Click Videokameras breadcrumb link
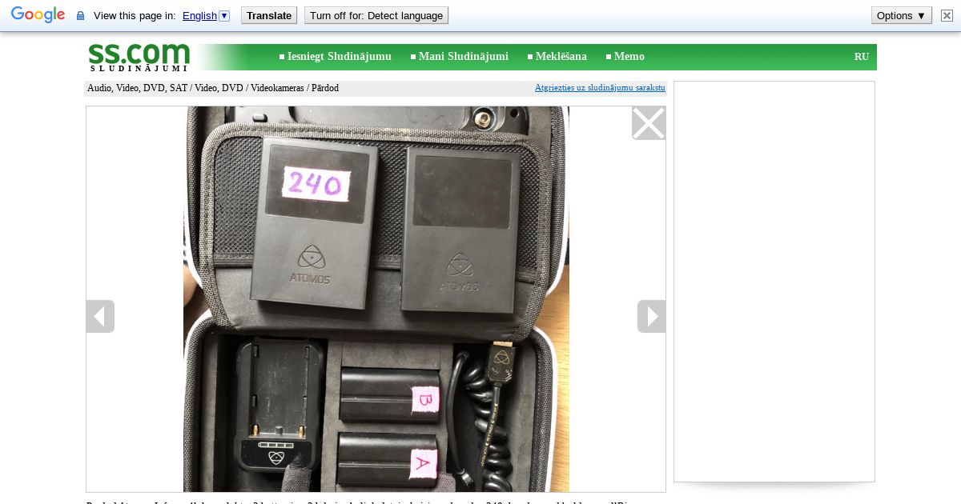Viewport: 961px width, 504px height. coord(277,88)
